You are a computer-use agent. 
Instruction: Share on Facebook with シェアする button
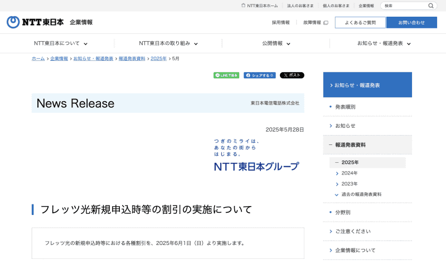[x=260, y=76]
